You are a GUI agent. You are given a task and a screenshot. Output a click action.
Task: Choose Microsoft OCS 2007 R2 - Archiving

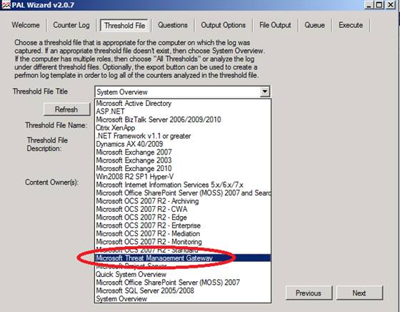click(x=182, y=201)
